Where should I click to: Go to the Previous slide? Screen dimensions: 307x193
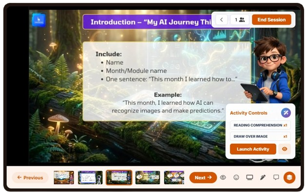pyautogui.click(x=30, y=177)
